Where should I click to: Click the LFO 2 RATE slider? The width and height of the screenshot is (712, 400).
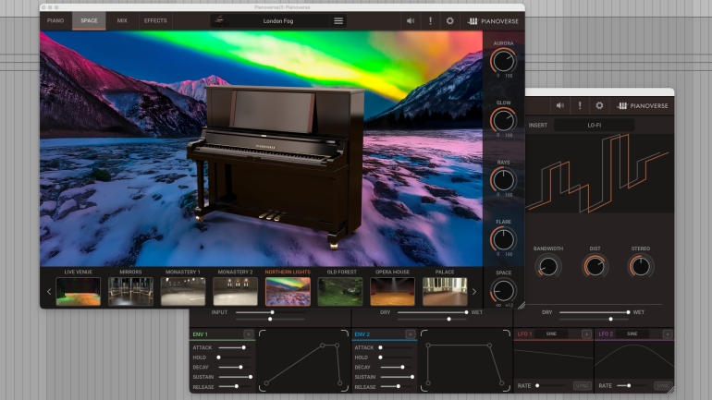click(632, 386)
